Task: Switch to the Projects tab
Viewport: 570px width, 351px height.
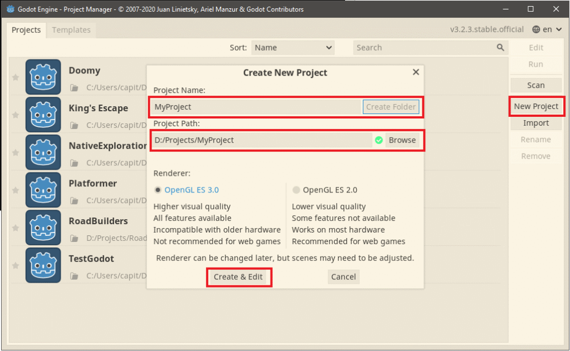Action: tap(26, 30)
